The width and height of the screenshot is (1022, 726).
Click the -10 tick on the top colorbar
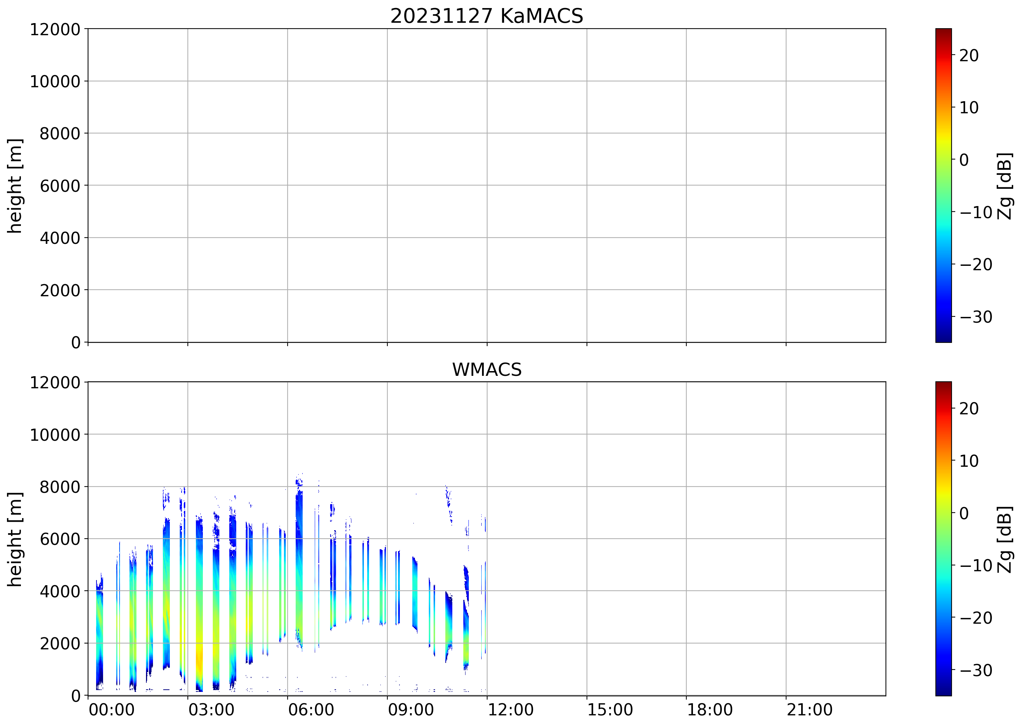click(975, 212)
